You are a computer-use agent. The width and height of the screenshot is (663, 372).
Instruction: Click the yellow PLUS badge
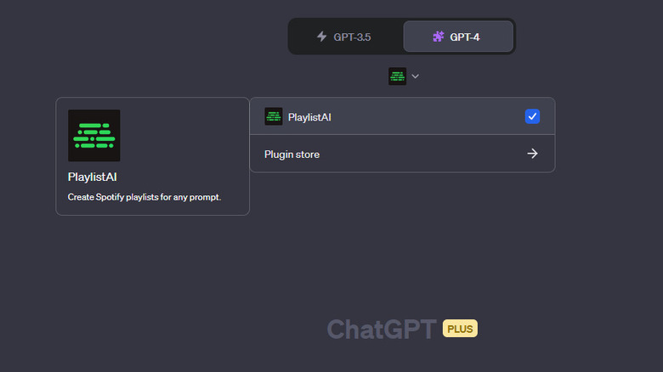coord(460,329)
